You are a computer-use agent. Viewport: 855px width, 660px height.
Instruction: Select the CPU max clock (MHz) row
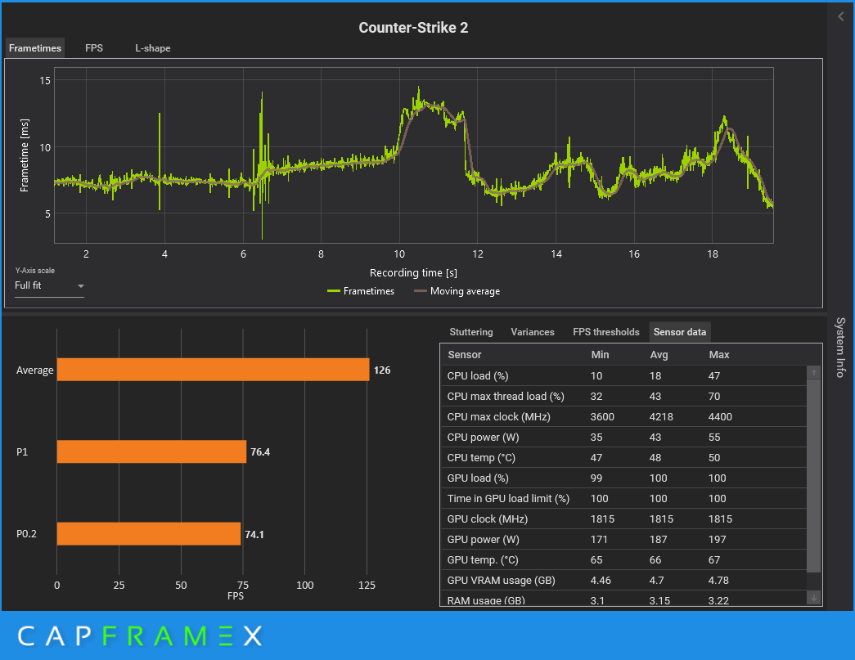623,417
